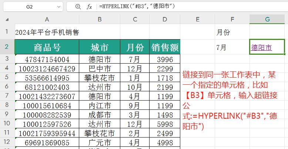
Task: Follow the 德阳市 hyperlink in G2
Action: tap(261, 48)
